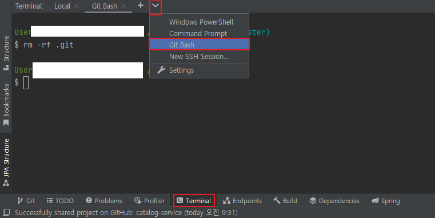Viewport: 435px width, 218px height.
Task: Start a New SSH Session
Action: point(199,57)
